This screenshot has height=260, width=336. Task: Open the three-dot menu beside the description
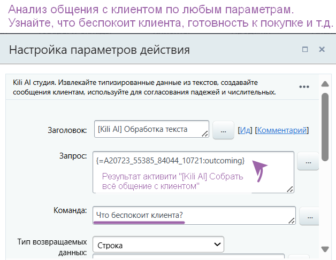pyautogui.click(x=304, y=86)
